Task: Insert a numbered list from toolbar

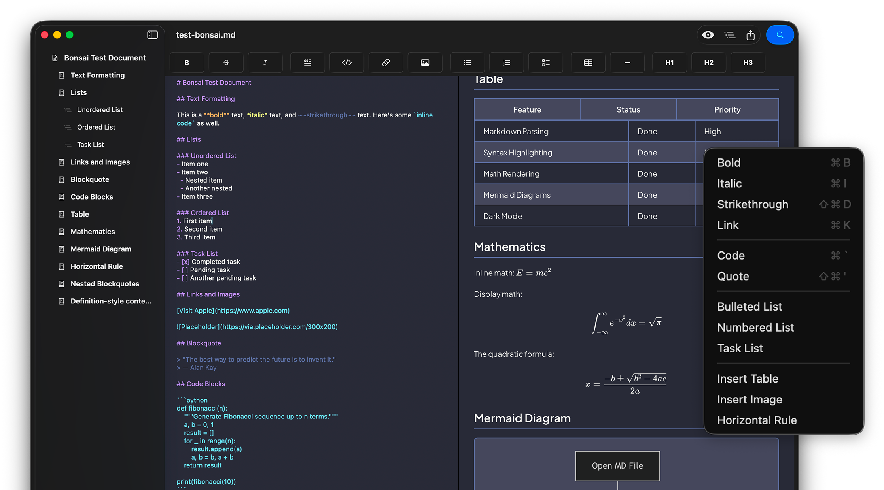Action: click(506, 62)
